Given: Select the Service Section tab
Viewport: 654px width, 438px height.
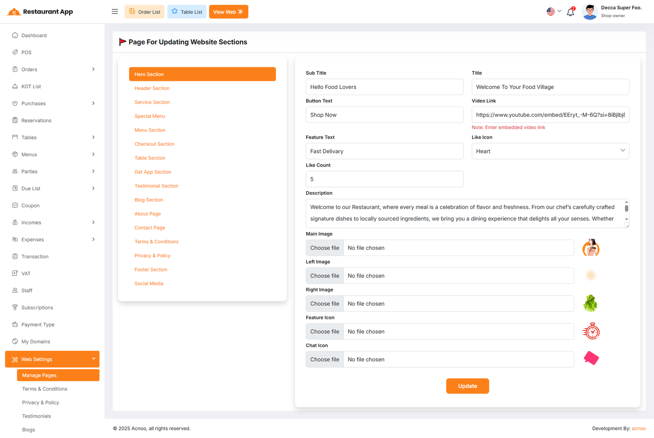Looking at the screenshot, I should (152, 102).
